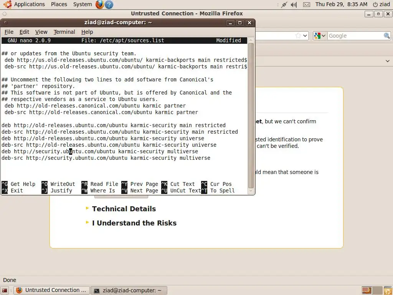The height and width of the screenshot is (295, 393).
Task: Click the terminal window menu button in title bar
Action: pos(5,23)
